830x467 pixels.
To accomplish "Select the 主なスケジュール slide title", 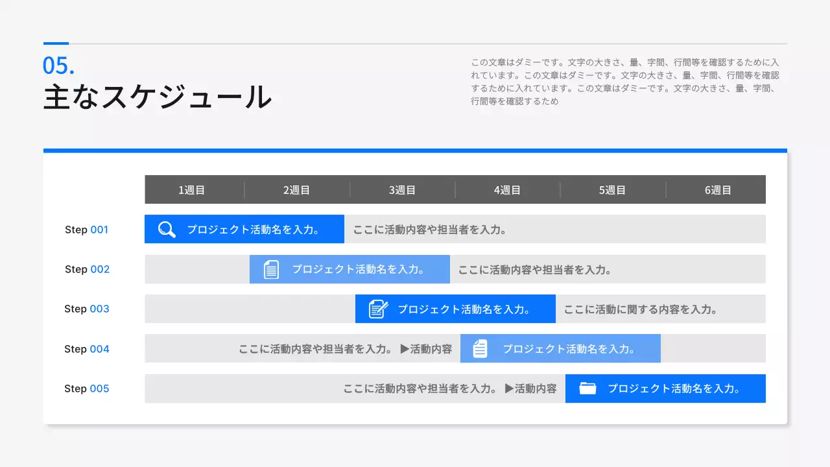I will (157, 97).
